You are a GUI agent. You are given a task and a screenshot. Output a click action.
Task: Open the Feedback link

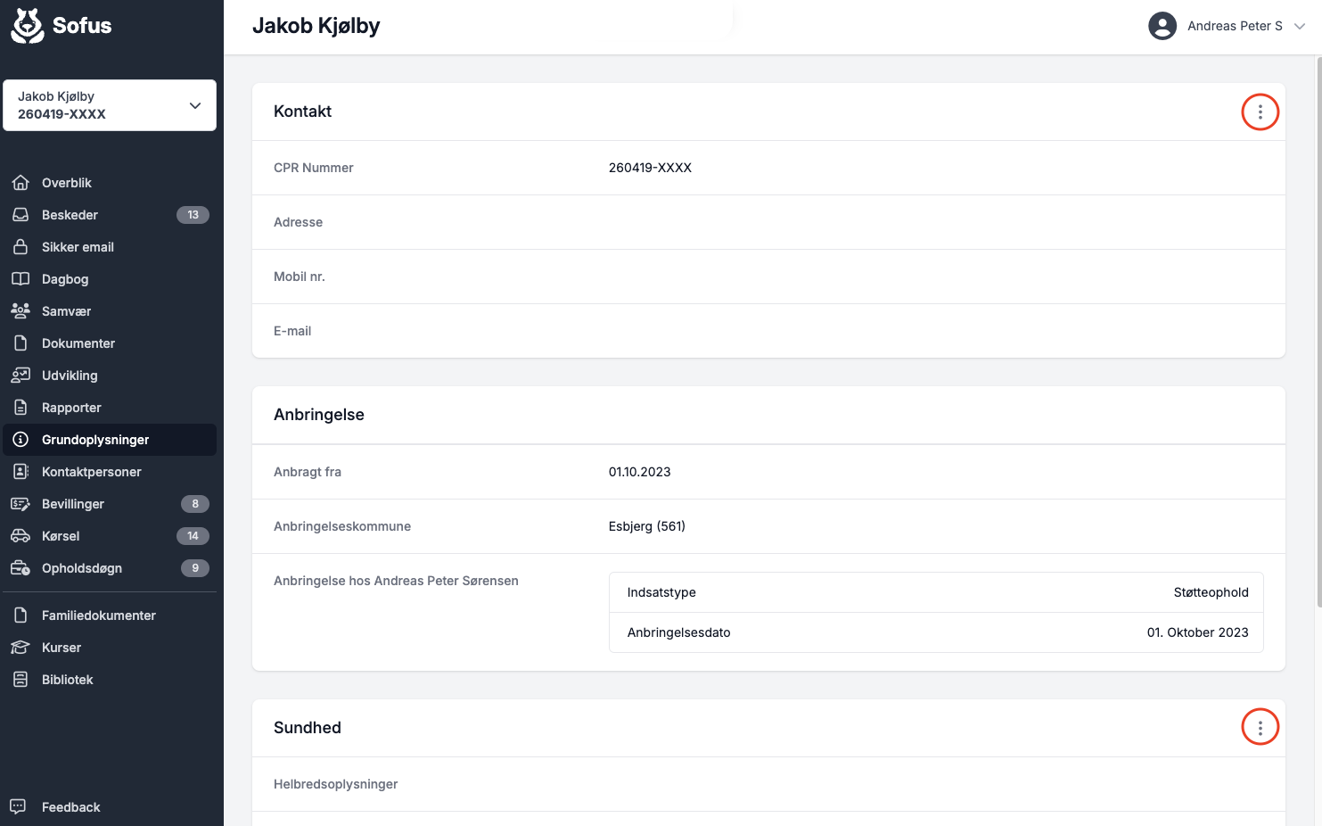70,807
